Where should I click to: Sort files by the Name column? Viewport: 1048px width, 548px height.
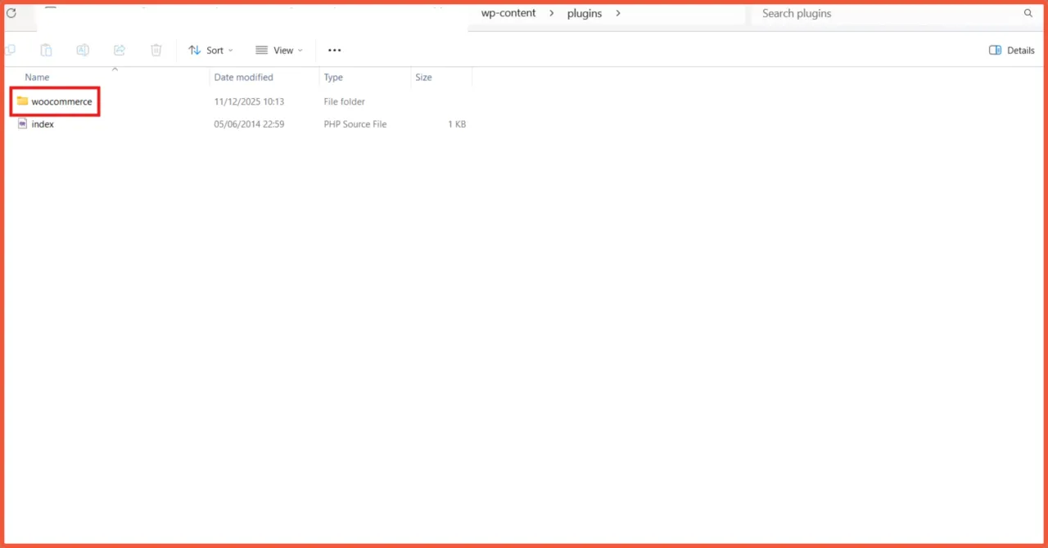click(x=37, y=77)
